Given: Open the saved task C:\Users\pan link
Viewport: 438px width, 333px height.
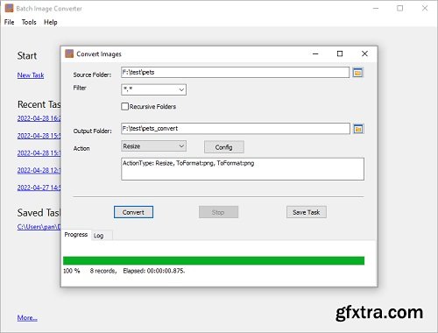Looking at the screenshot, I should click(39, 227).
